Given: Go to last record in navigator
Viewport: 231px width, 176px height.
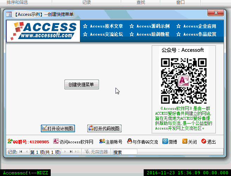Looking at the screenshot, I should 71,152.
